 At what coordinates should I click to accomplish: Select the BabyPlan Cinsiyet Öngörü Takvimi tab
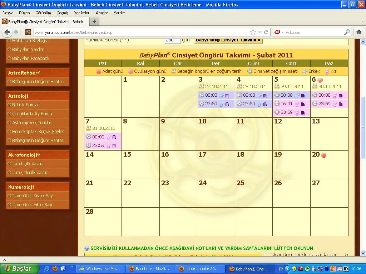45,22
